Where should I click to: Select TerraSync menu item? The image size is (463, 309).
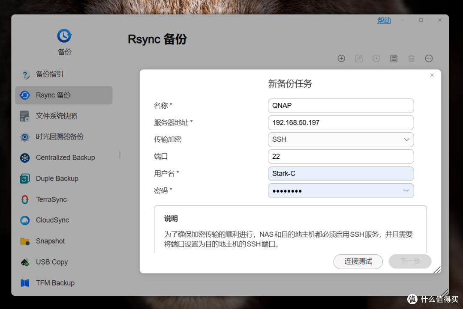click(x=51, y=199)
